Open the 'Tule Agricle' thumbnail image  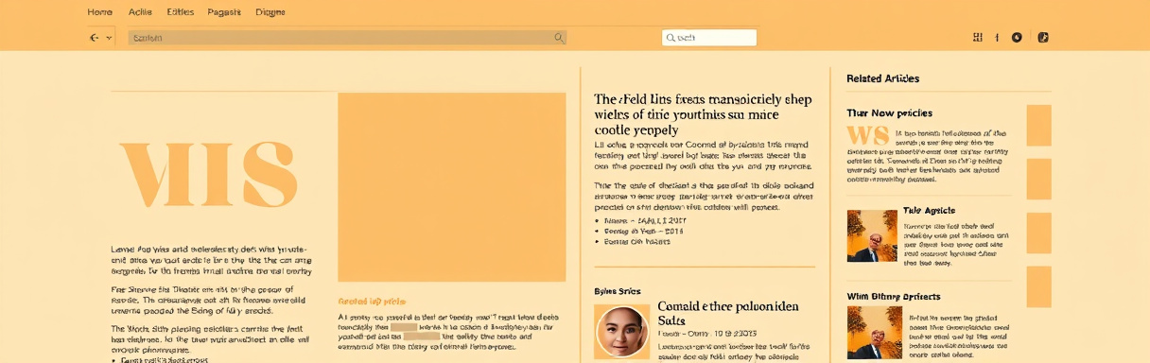pyautogui.click(x=872, y=235)
